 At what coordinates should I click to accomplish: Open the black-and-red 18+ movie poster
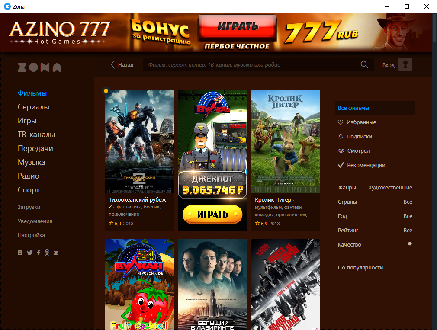click(x=286, y=284)
